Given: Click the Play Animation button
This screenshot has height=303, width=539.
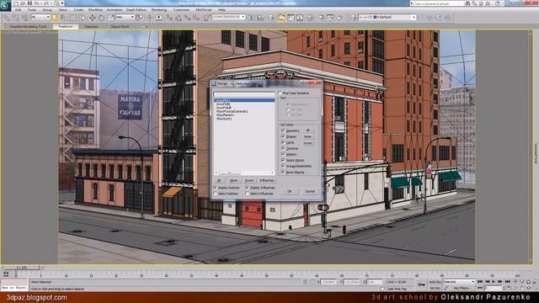Looking at the screenshot, I should coord(494,282).
